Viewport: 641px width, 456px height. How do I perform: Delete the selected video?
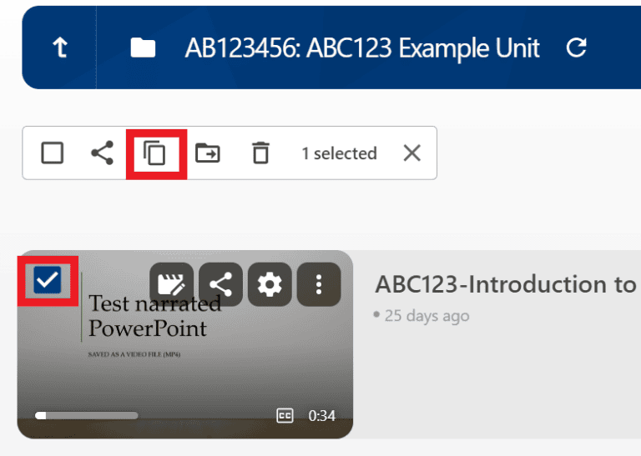pos(261,153)
